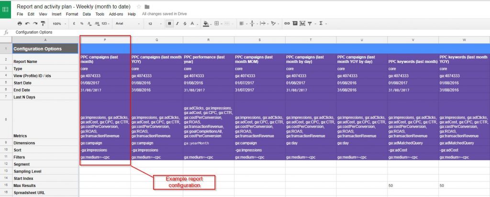The height and width of the screenshot is (197, 490).
Task: Select '-ga:adCost' in column V
Action: [x=413, y=150]
